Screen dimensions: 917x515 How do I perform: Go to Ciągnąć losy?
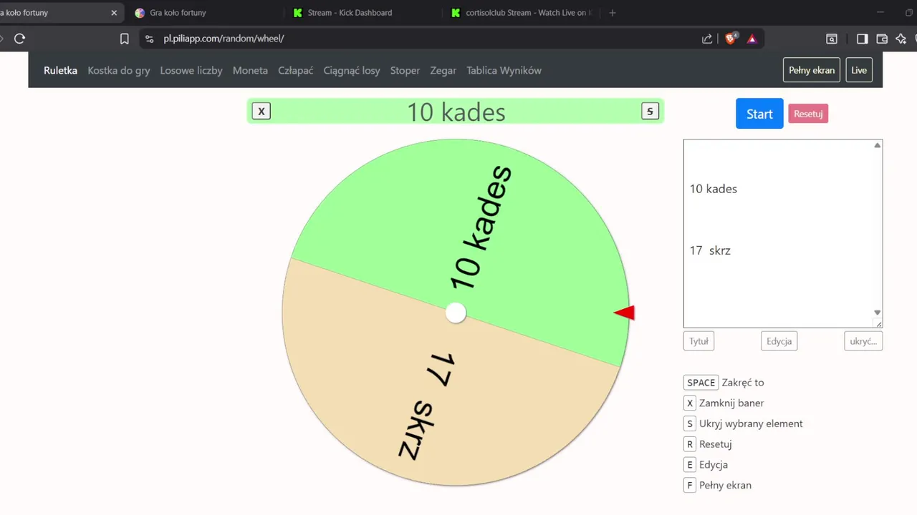coord(352,70)
